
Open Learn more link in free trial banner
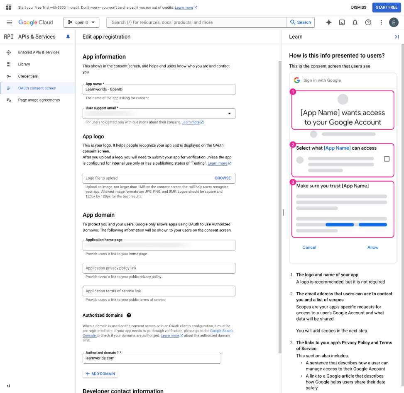186,7
